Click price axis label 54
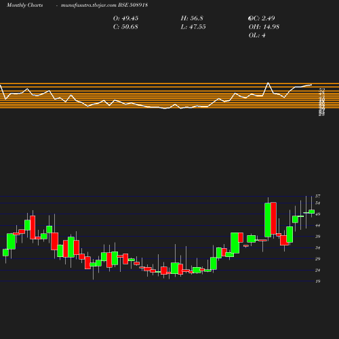 point(318,203)
